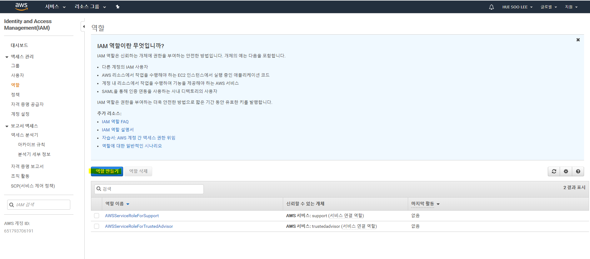Check the AWSServiceRoleForTrustedAdvisor row checkbox
The width and height of the screenshot is (590, 259).
coord(97,226)
